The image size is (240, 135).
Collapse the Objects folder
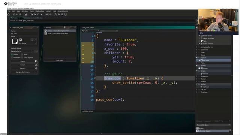click(197, 58)
